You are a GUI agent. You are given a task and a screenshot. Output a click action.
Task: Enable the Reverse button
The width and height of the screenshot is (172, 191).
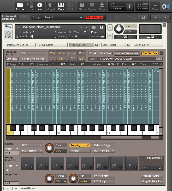[80, 151]
